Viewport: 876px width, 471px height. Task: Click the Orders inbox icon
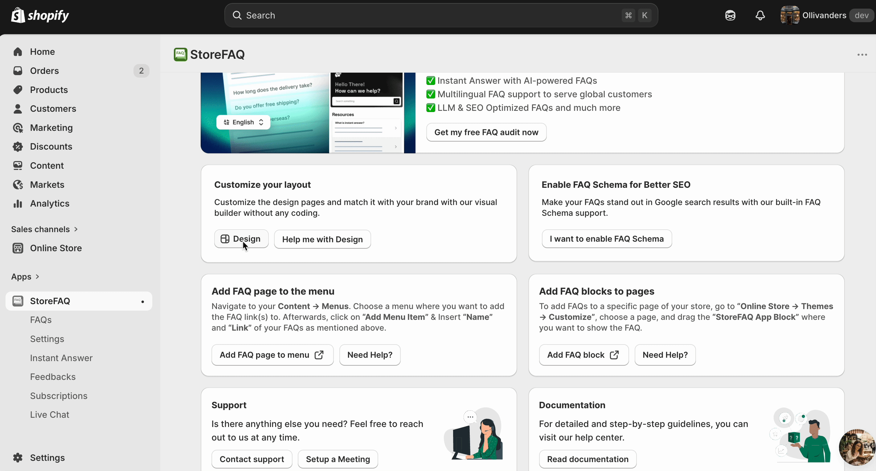[x=18, y=70]
